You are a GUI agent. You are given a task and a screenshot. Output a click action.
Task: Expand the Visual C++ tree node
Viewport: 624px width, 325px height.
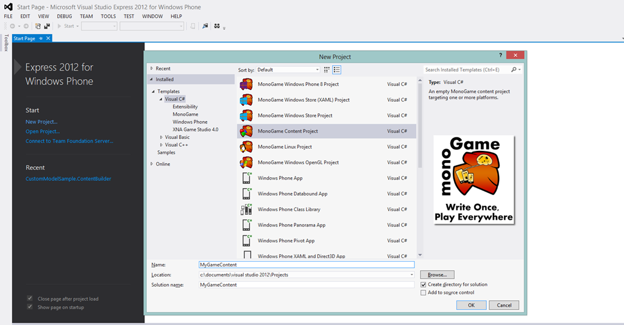click(x=161, y=145)
